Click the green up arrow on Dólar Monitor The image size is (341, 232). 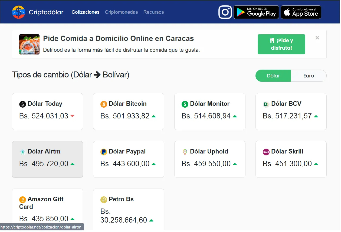(235, 116)
